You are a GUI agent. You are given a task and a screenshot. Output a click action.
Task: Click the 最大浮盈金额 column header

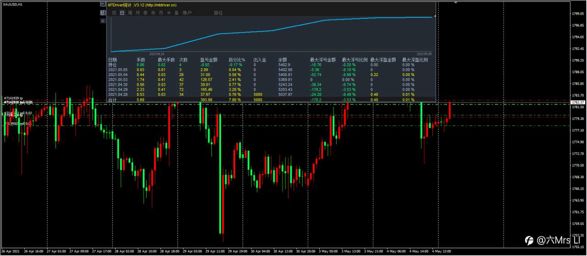[383, 60]
